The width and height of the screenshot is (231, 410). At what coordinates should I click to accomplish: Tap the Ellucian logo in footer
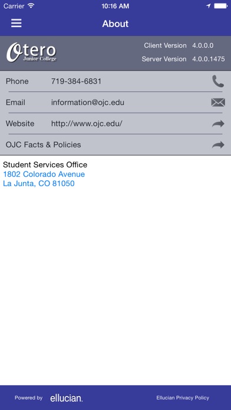pos(67,398)
